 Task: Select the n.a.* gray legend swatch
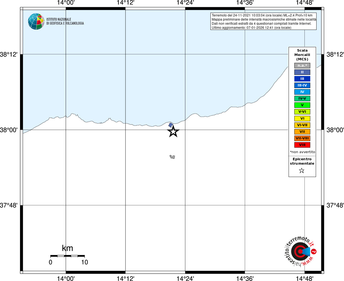coord(302,66)
